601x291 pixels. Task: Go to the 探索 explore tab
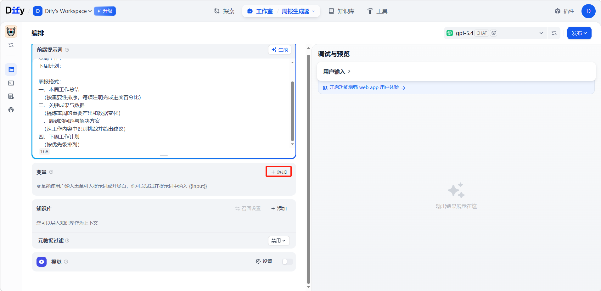[224, 11]
